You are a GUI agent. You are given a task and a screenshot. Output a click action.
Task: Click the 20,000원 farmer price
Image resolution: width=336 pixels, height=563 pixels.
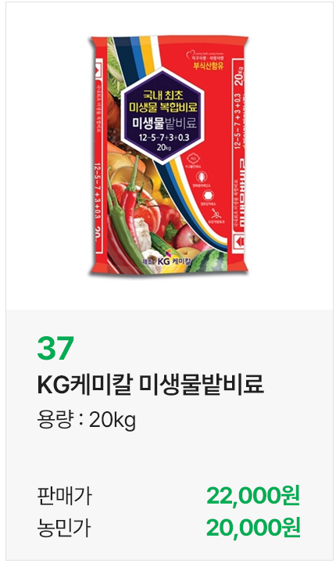click(x=253, y=528)
